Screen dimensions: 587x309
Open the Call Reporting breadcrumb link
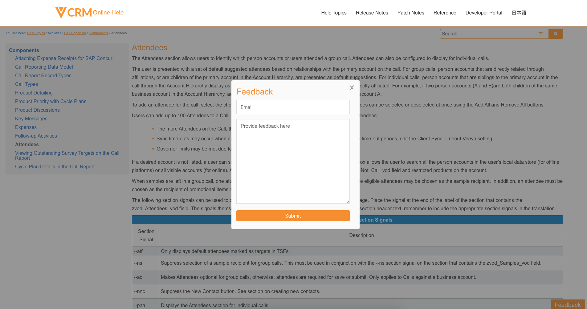(75, 33)
